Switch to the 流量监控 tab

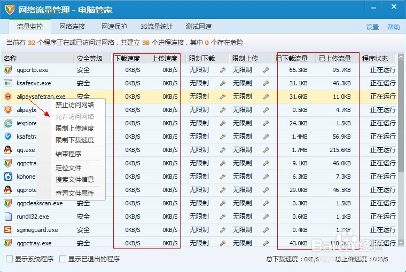point(30,26)
